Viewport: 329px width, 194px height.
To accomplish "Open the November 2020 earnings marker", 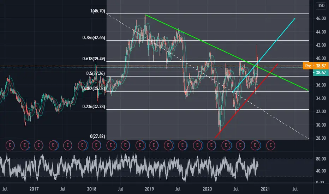I will coord(255,145).
